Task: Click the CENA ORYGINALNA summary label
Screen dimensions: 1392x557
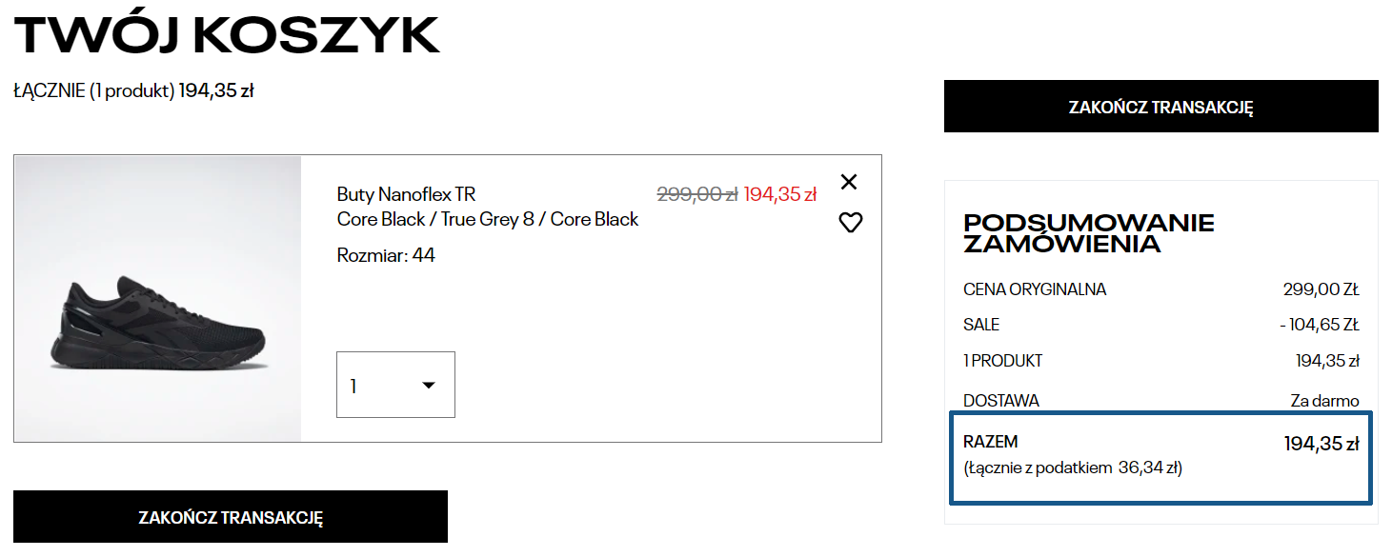Action: coord(1035,289)
